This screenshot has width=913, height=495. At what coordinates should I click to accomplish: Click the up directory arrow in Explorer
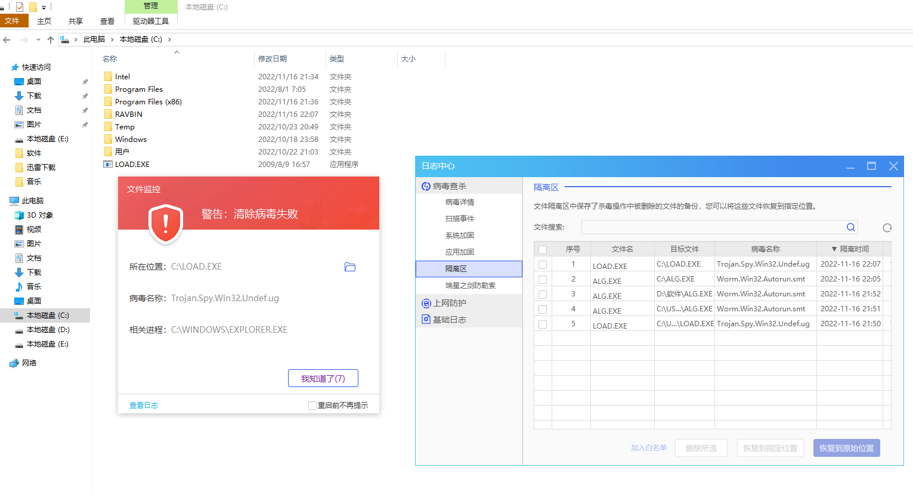(51, 40)
